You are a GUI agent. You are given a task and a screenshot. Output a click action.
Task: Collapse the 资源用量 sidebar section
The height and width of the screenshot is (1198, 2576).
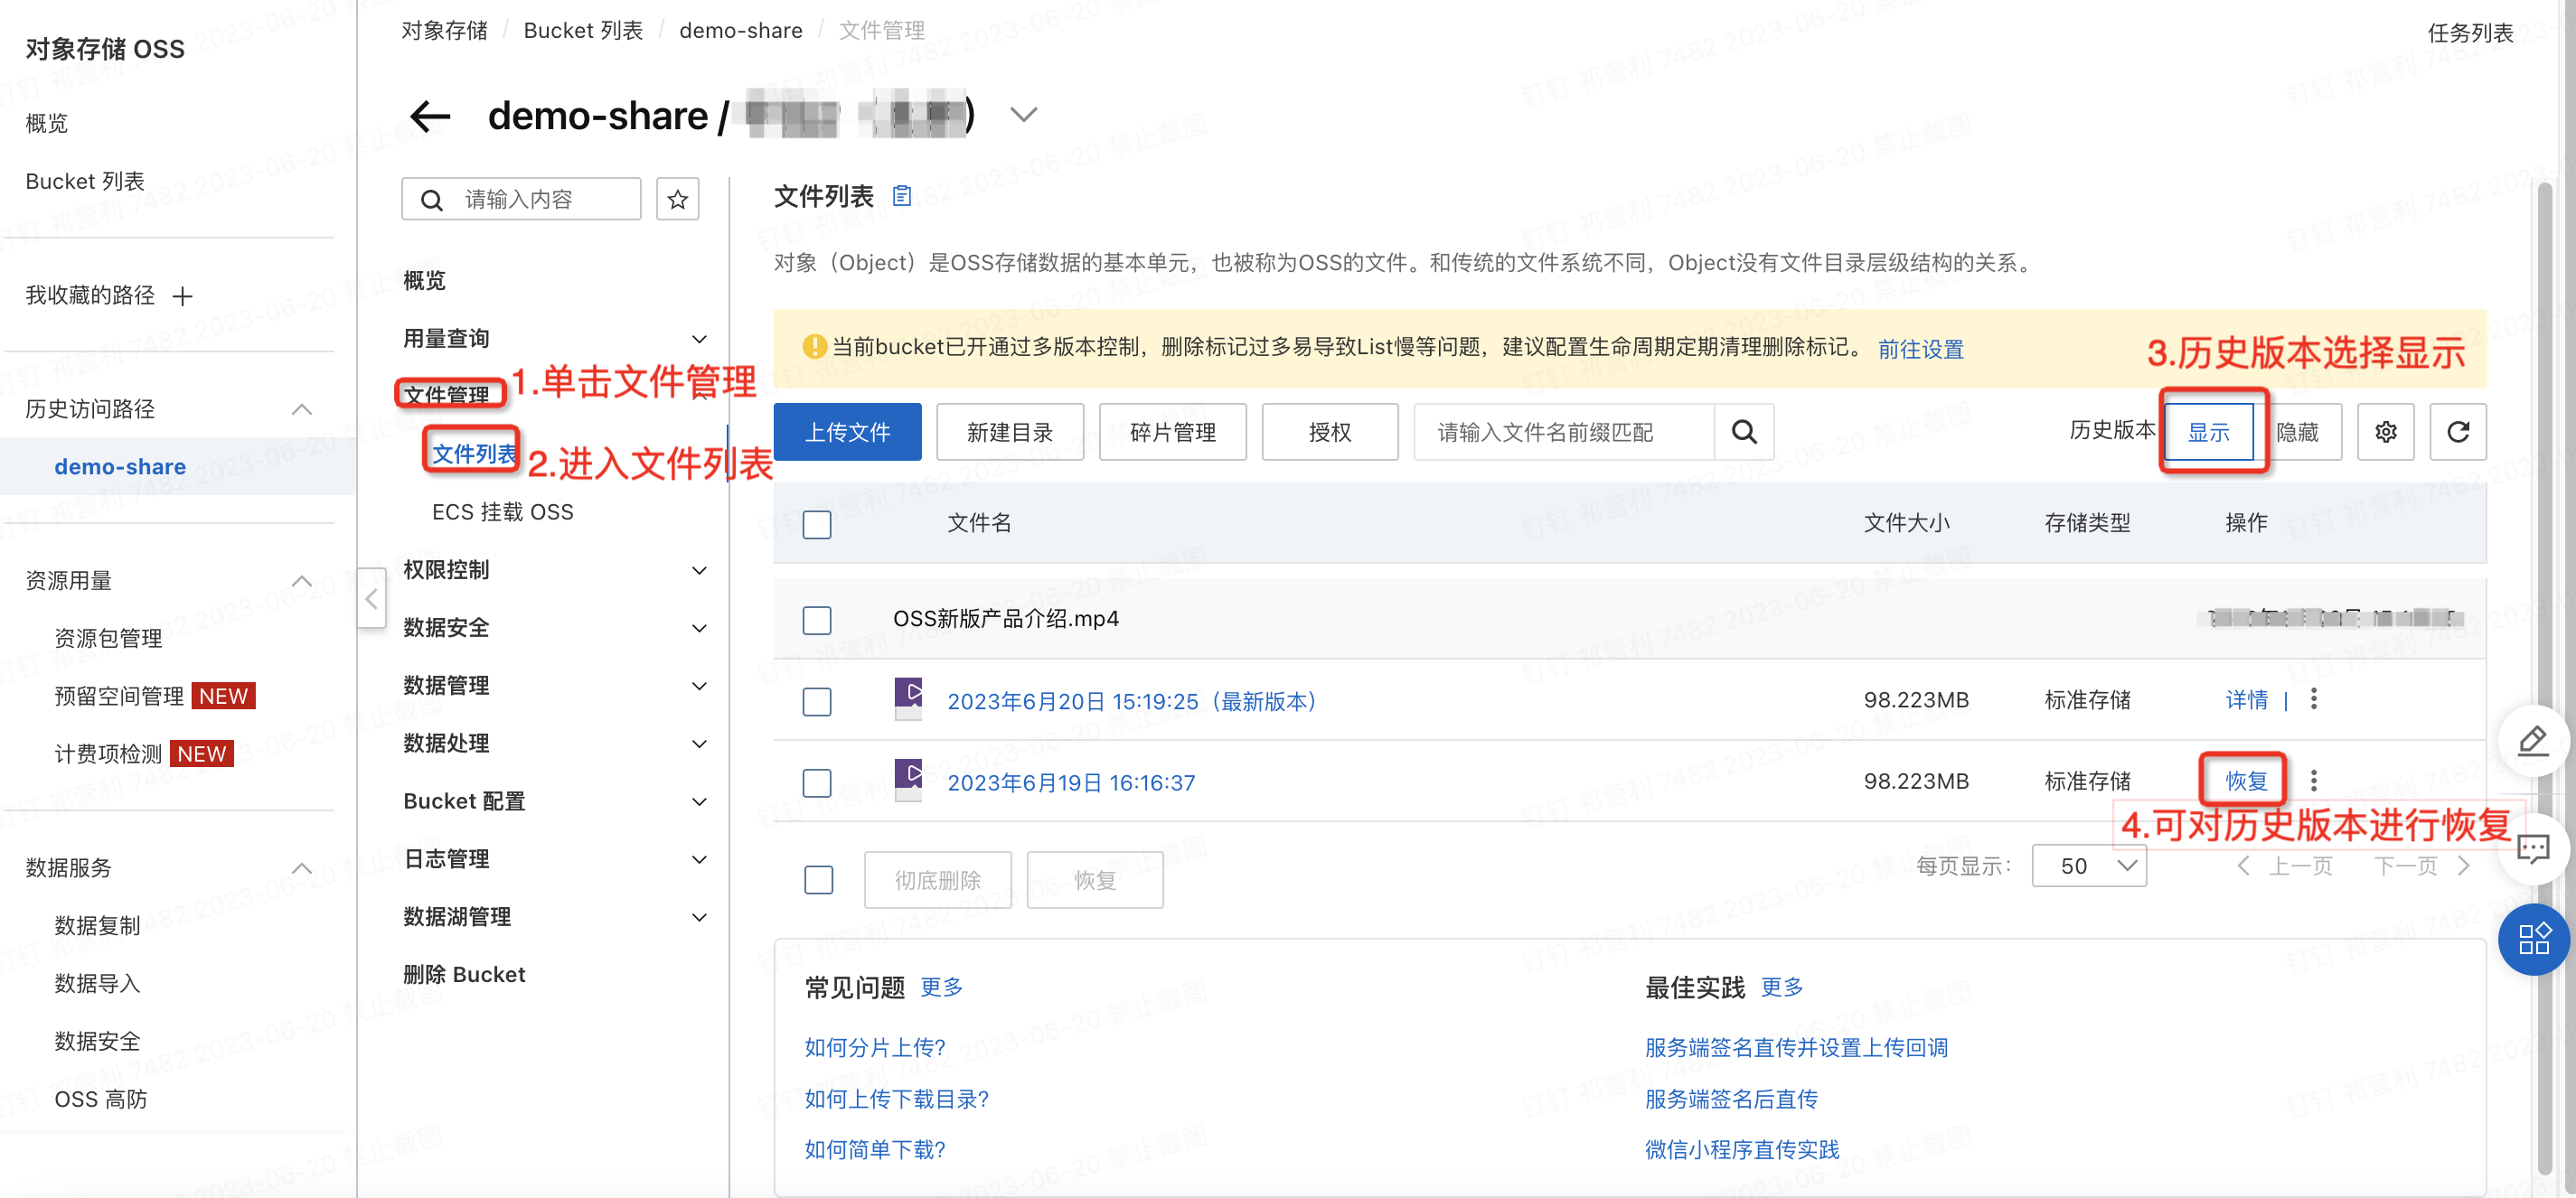[x=301, y=581]
